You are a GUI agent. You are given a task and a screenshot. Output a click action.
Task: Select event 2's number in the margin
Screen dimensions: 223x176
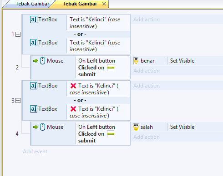tap(17, 68)
